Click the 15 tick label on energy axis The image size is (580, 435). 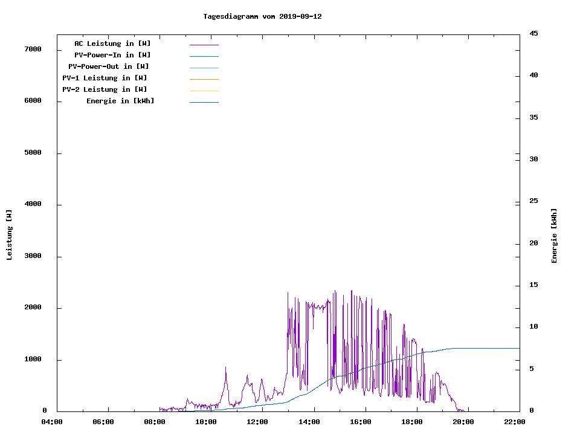[533, 285]
